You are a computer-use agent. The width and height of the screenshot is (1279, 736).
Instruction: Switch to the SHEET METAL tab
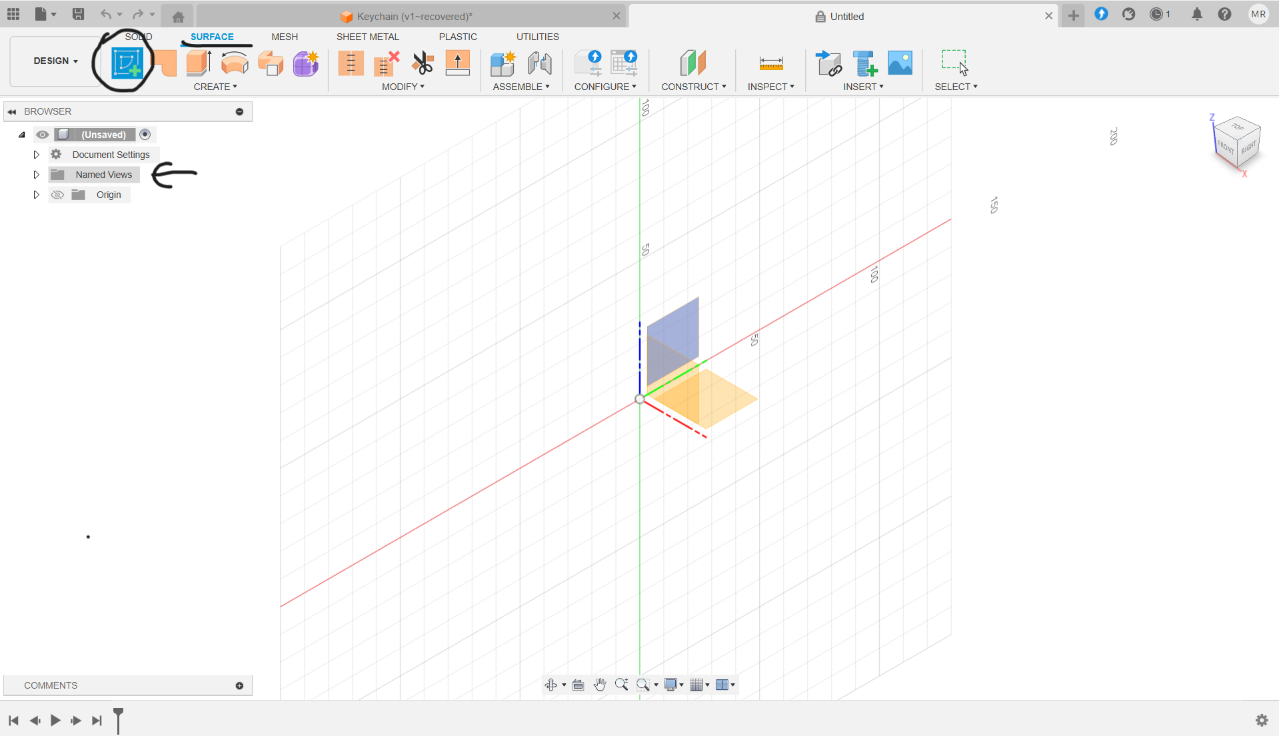click(368, 37)
